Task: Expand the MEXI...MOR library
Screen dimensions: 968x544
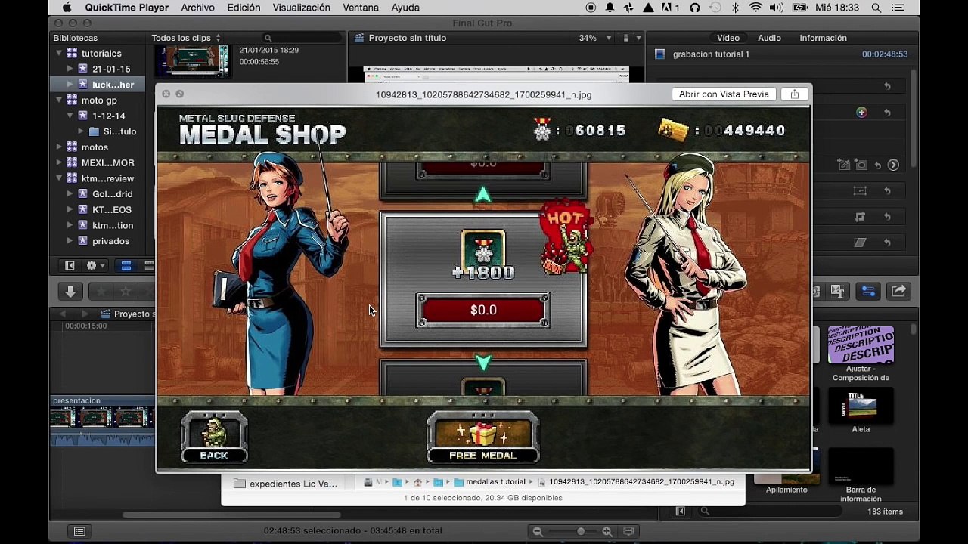Action: pos(59,162)
